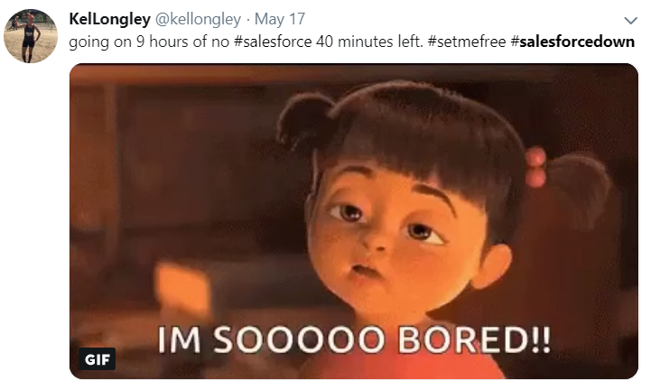Expand the tweet options chevron menu
Viewport: 651px width, 390px height.
click(x=630, y=21)
